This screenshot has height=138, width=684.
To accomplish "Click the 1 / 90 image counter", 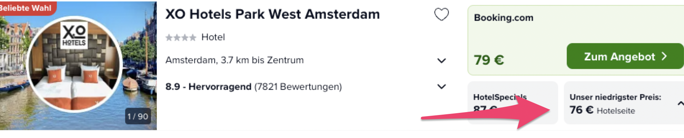I will click(137, 116).
